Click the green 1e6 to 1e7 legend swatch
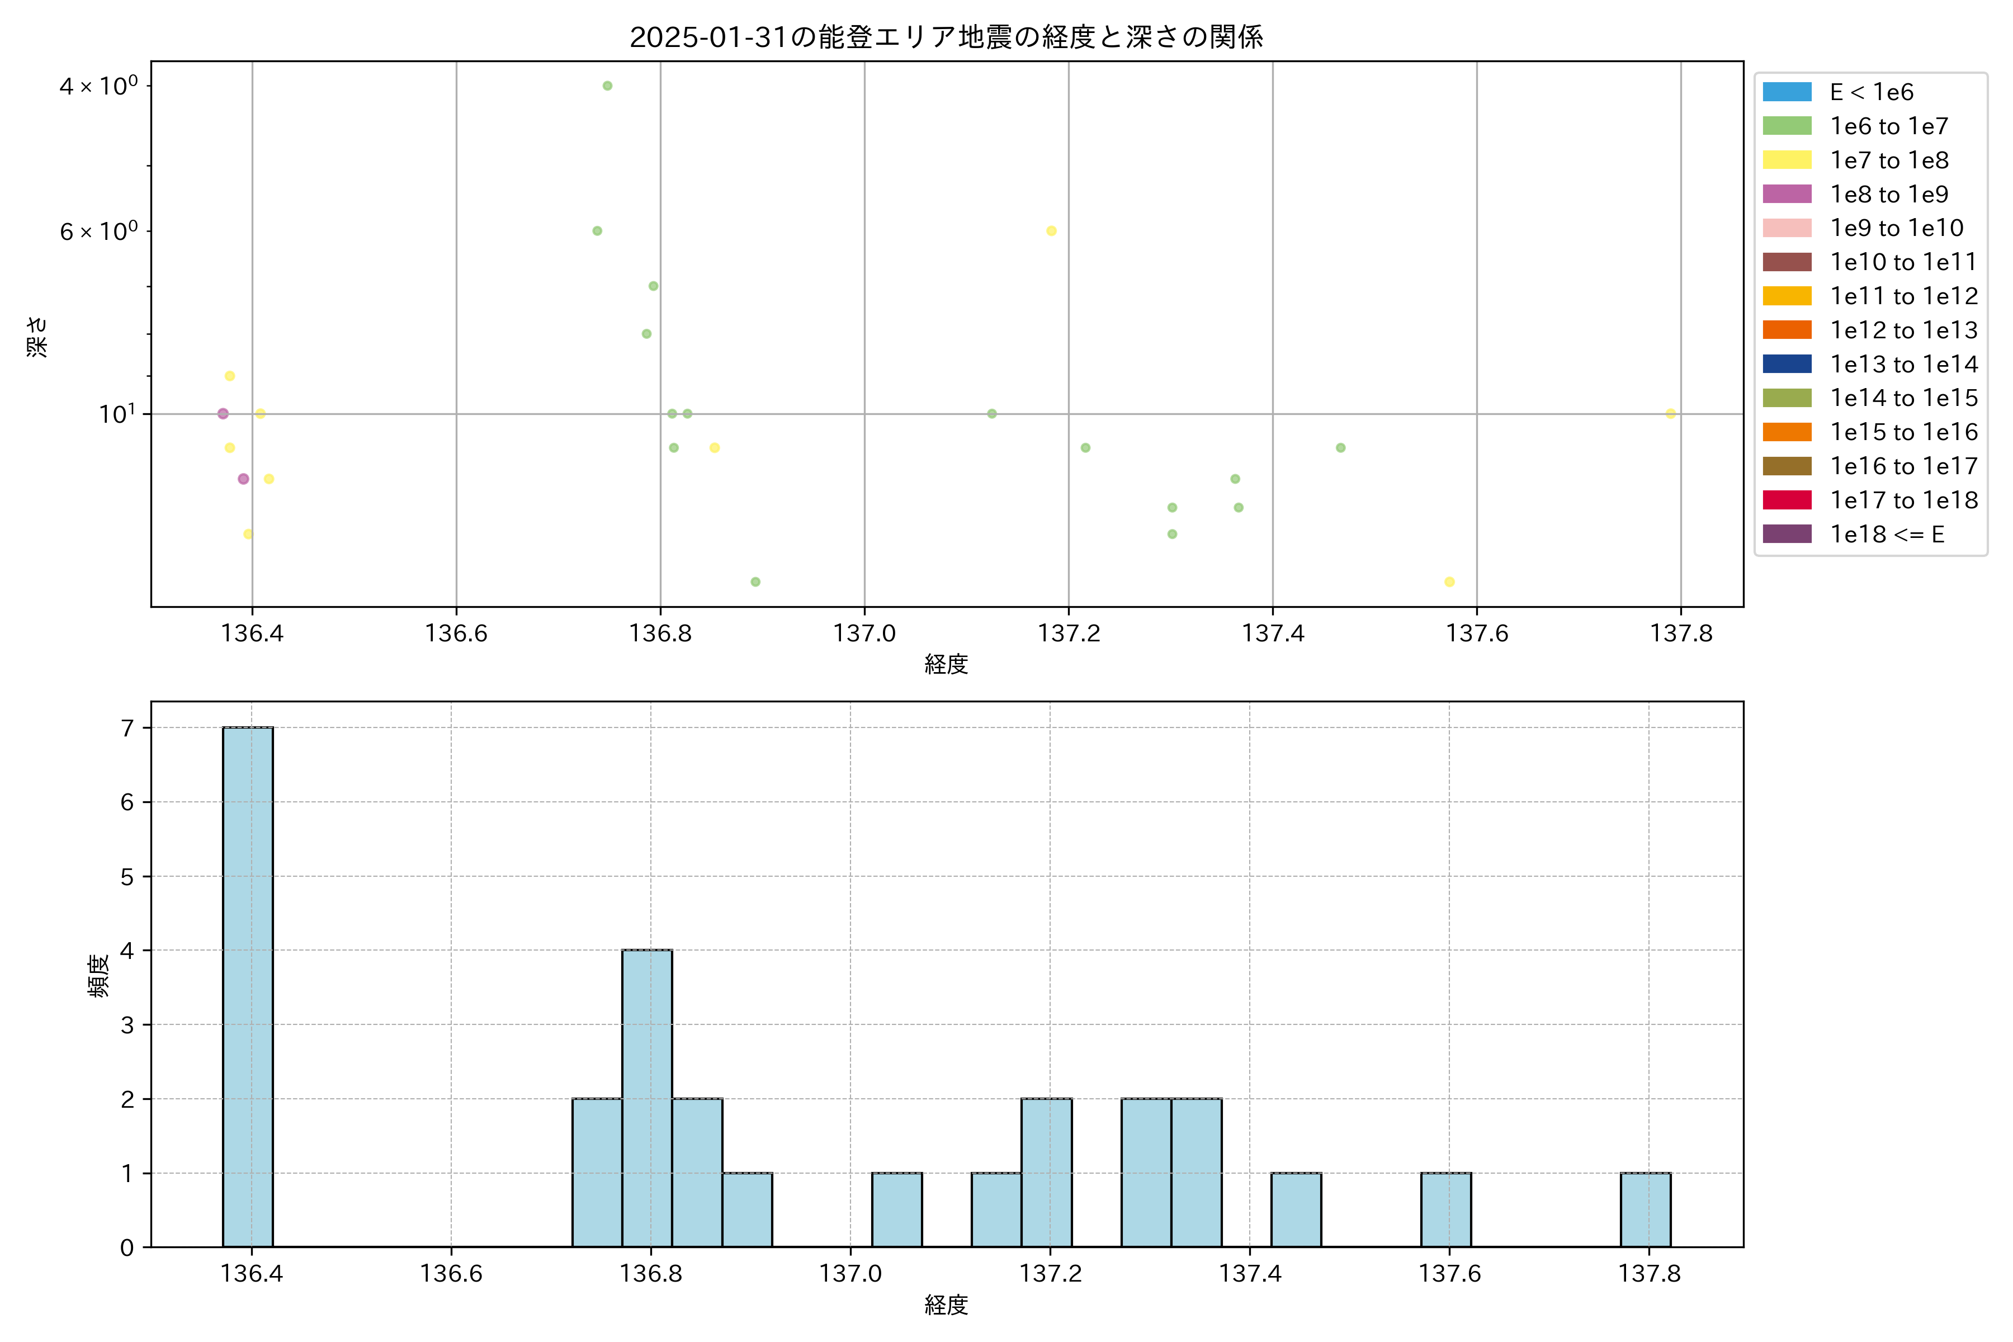The image size is (2013, 1342). (x=1787, y=126)
